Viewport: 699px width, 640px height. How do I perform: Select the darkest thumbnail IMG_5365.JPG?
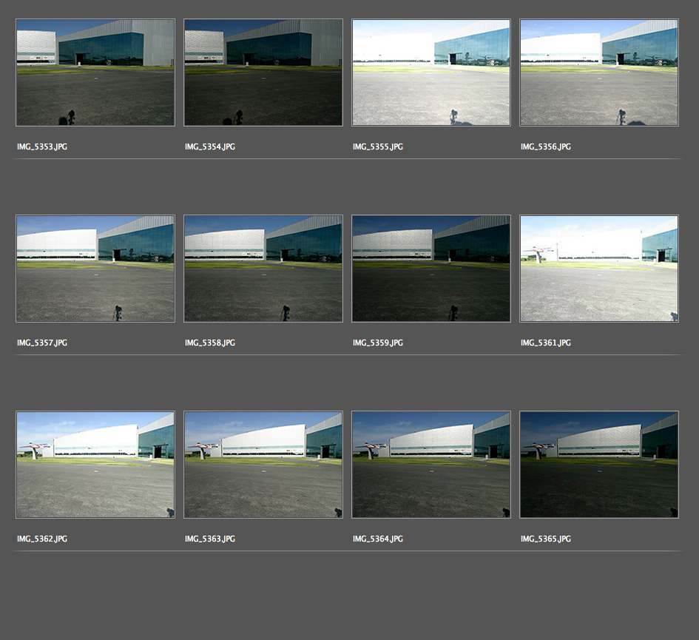(x=599, y=465)
